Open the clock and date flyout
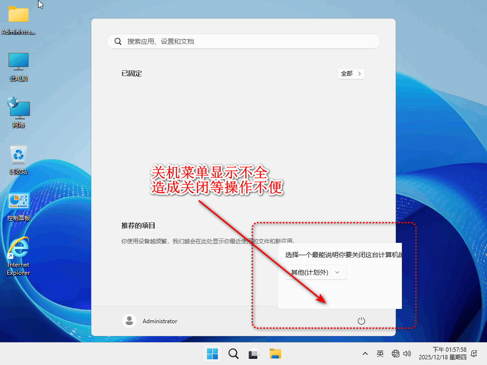487x365 pixels. [442, 354]
